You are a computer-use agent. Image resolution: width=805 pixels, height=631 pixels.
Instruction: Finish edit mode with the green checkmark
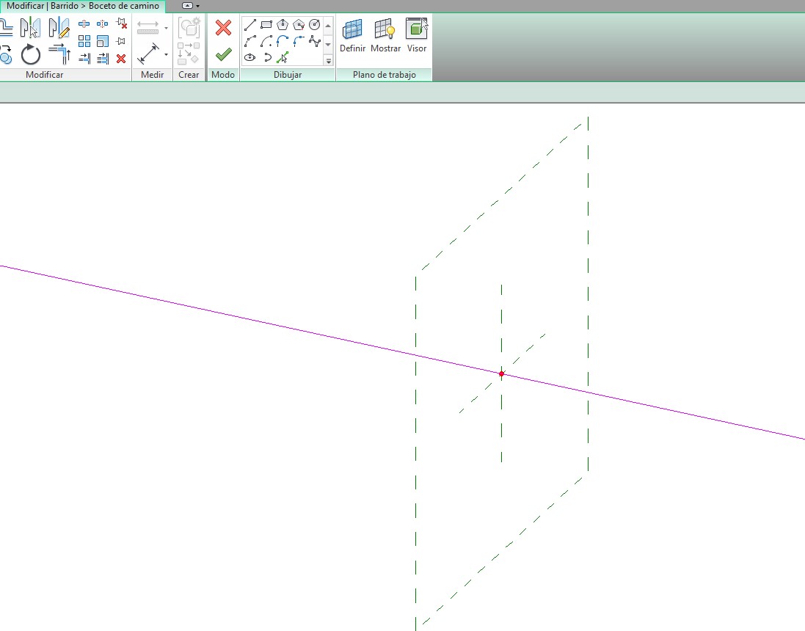223,54
